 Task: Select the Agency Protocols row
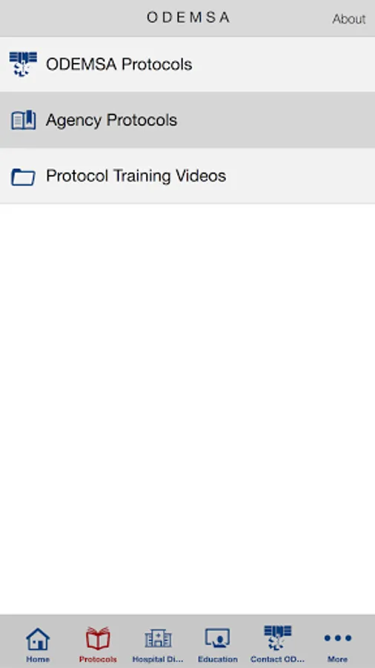[x=187, y=119]
